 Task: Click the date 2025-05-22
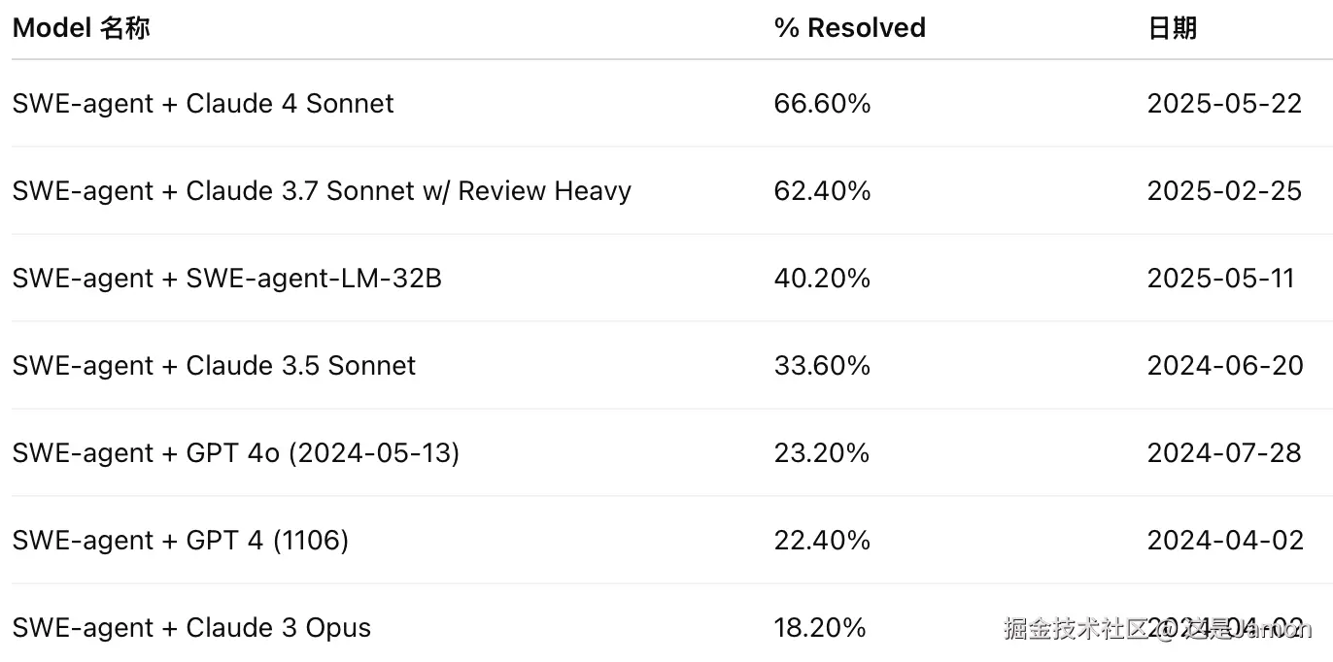pos(1224,104)
